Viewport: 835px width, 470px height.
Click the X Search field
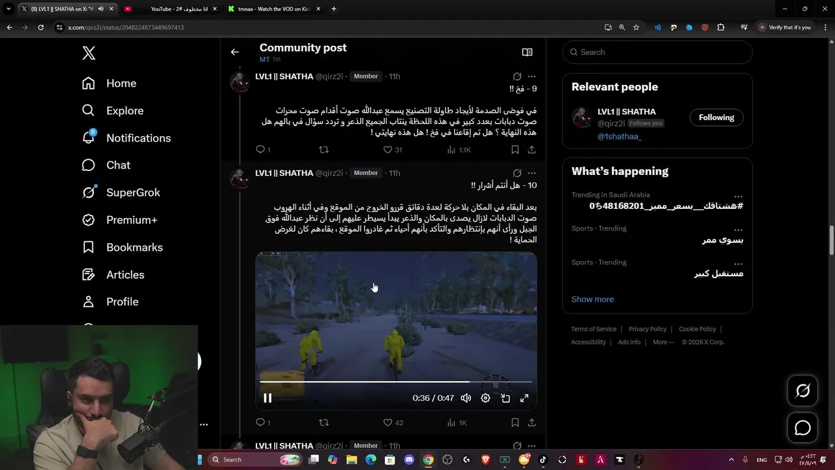[658, 52]
